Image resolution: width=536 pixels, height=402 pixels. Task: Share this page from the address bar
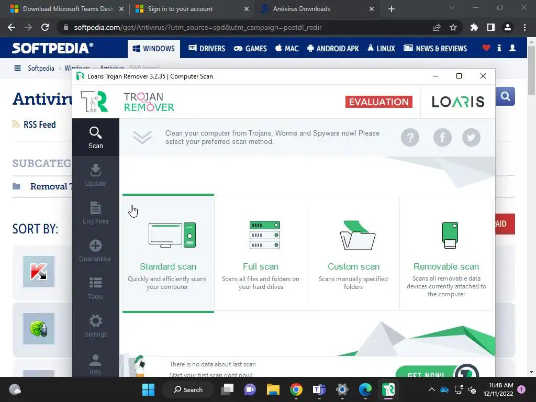pyautogui.click(x=436, y=27)
